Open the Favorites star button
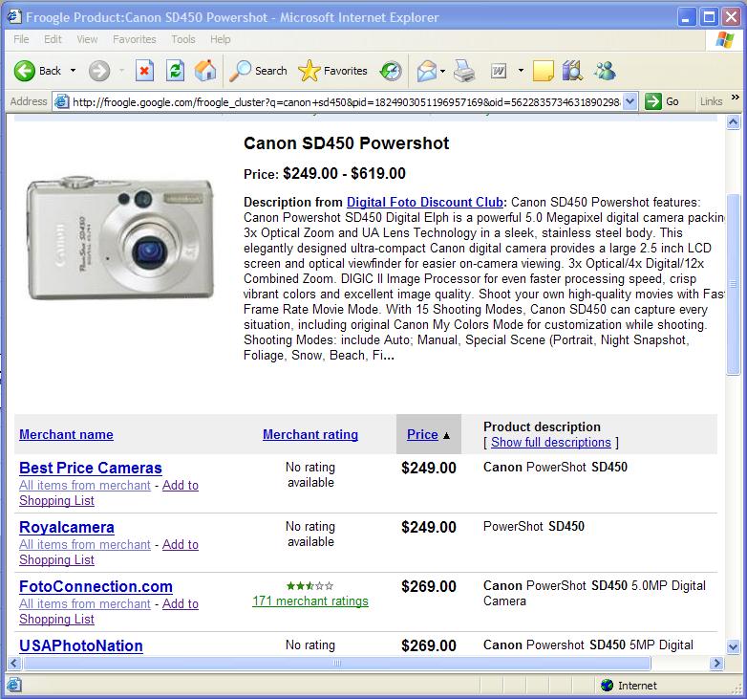Image resolution: width=747 pixels, height=699 pixels. tap(332, 71)
